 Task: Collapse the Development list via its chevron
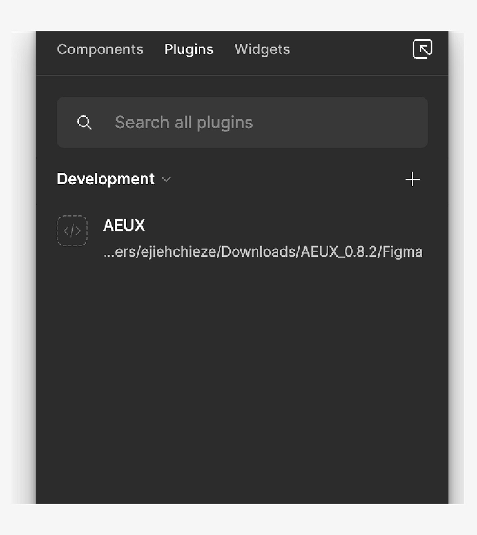click(166, 180)
